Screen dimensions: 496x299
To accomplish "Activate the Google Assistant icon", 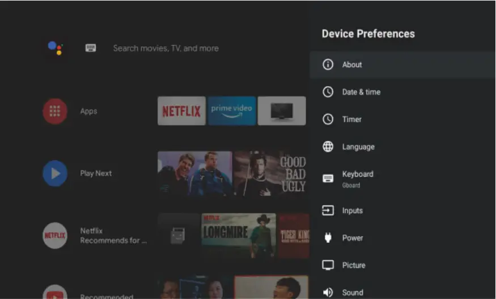I will point(56,48).
